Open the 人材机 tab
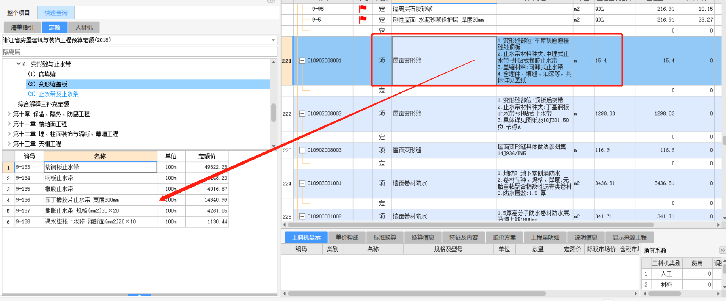The image size is (726, 301). [x=84, y=27]
